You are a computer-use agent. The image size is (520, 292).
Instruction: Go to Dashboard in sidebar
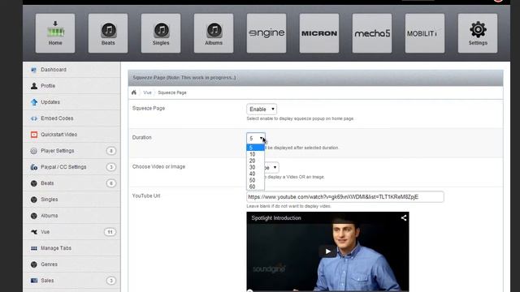click(x=71, y=70)
